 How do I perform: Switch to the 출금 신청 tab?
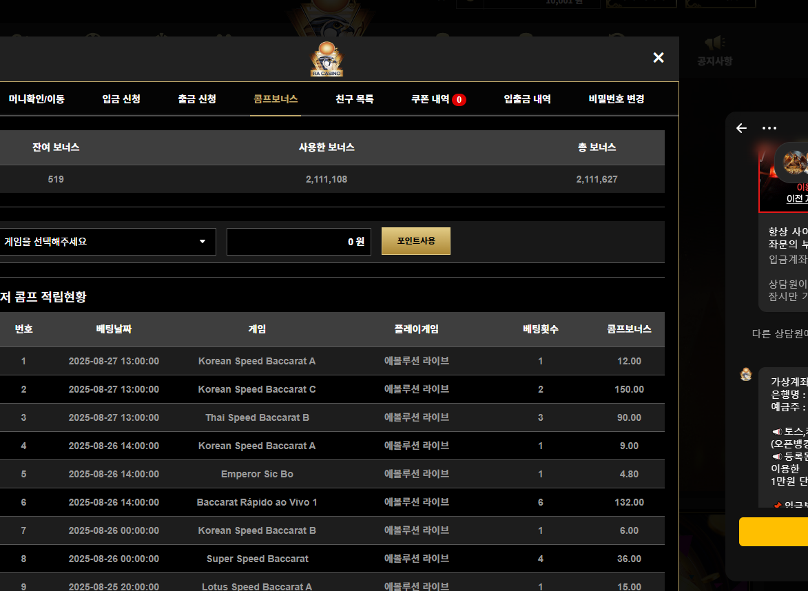click(x=197, y=99)
